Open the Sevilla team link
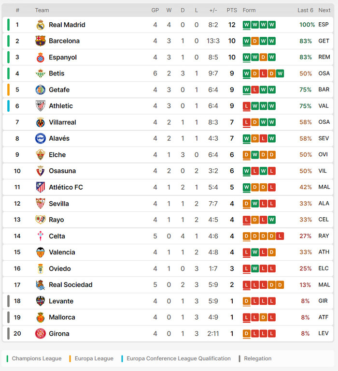 click(x=59, y=204)
